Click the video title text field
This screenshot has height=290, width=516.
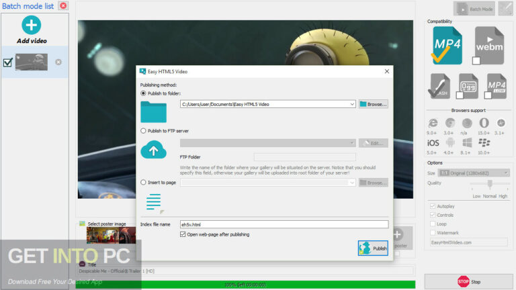point(245,271)
